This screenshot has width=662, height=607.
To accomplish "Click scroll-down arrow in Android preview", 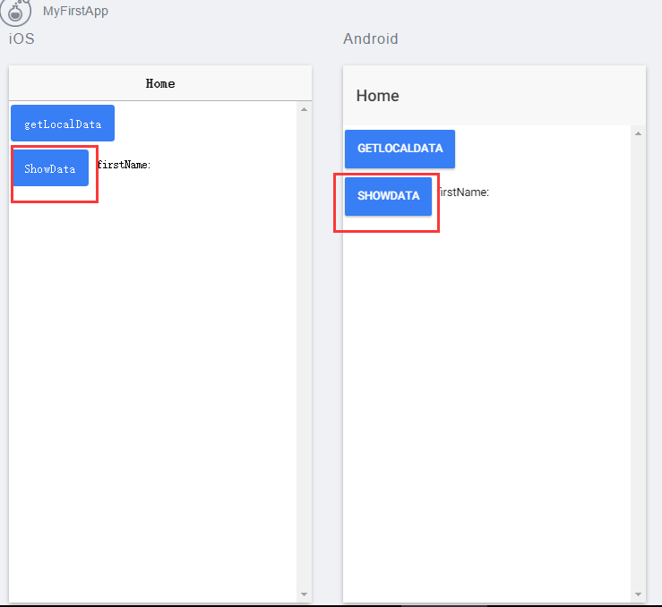I will click(x=639, y=594).
